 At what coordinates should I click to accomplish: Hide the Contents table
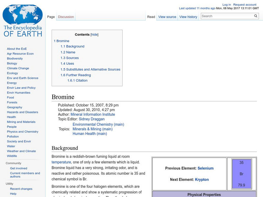click(94, 34)
